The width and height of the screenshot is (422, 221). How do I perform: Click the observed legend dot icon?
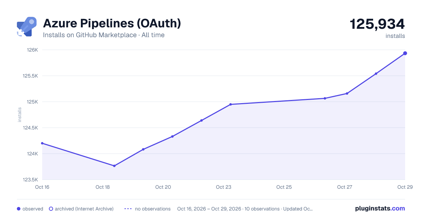(19, 209)
